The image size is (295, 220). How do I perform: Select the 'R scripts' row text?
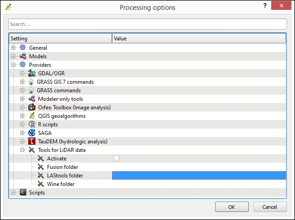(x=48, y=125)
